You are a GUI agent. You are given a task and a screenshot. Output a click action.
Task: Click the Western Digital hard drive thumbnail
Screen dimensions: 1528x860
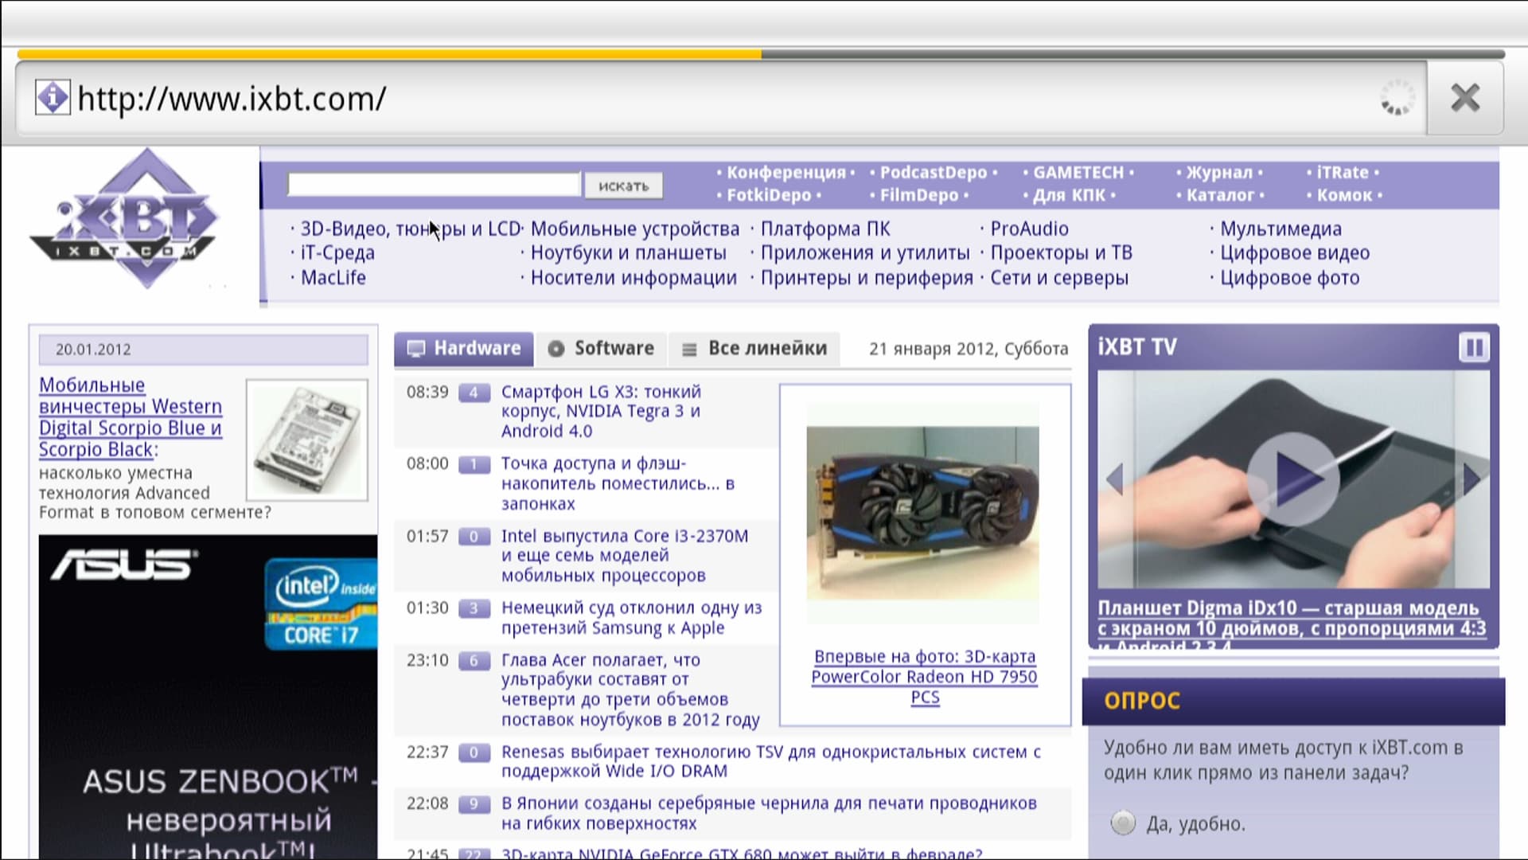(307, 440)
